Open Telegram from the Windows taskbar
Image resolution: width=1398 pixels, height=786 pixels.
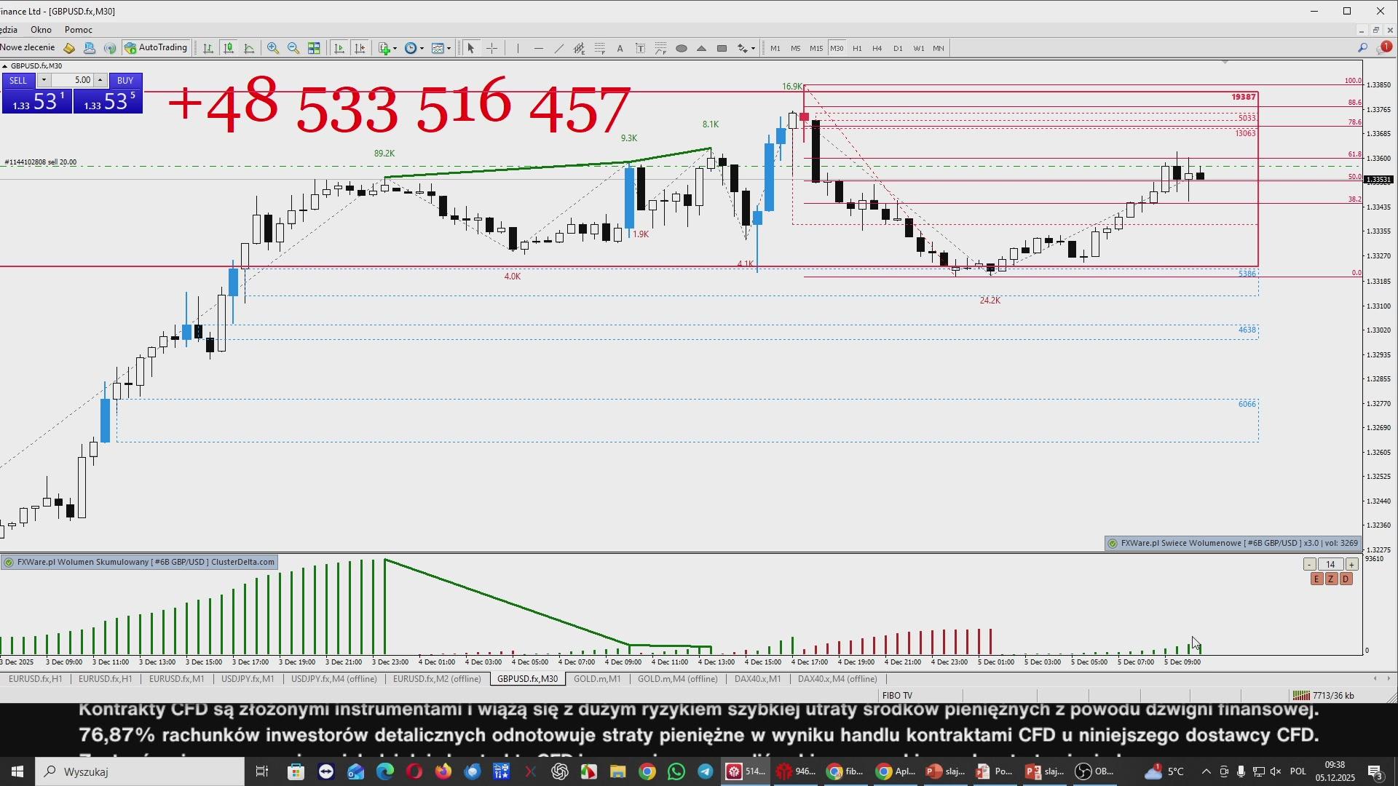(x=705, y=771)
